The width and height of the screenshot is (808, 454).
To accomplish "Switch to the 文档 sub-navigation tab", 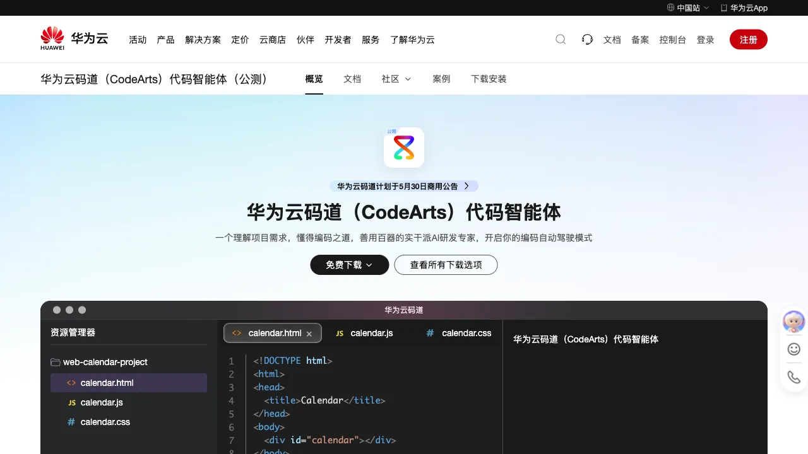I will pos(352,79).
